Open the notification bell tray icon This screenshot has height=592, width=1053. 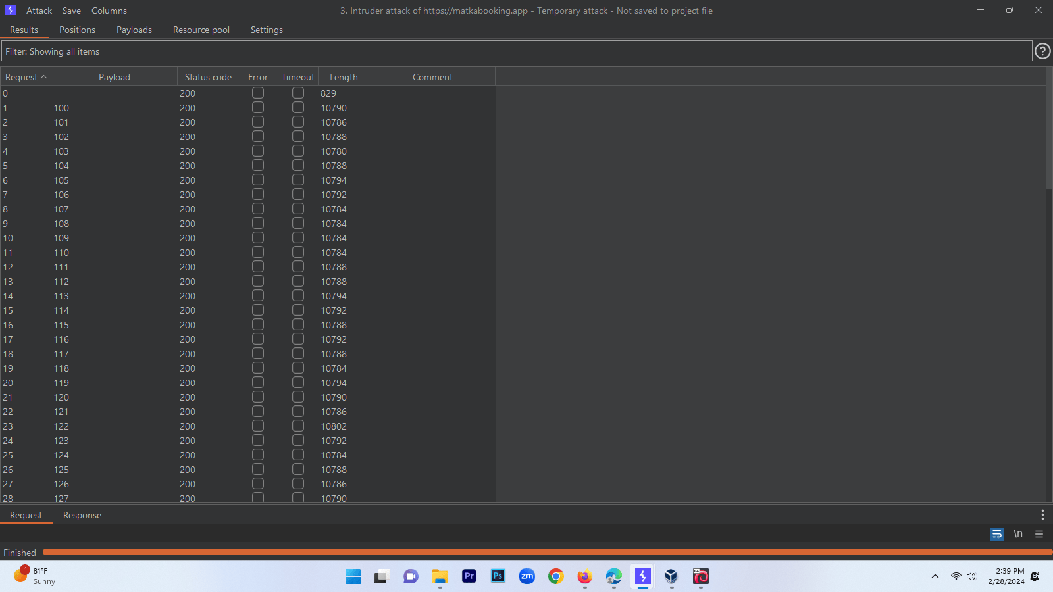coord(1035,576)
